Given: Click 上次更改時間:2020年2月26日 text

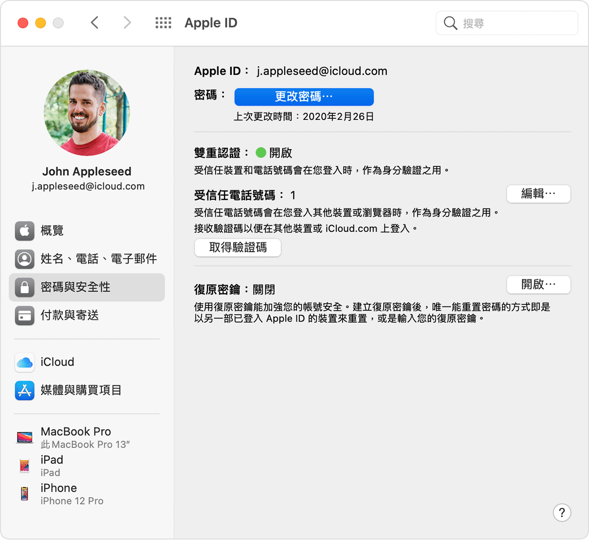Looking at the screenshot, I should 304,117.
